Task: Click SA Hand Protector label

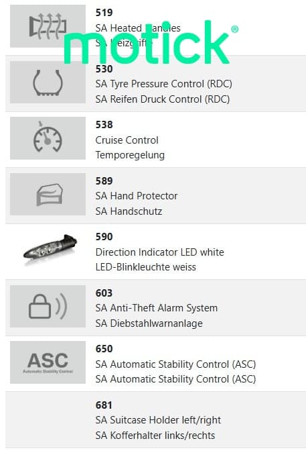Action: (137, 196)
